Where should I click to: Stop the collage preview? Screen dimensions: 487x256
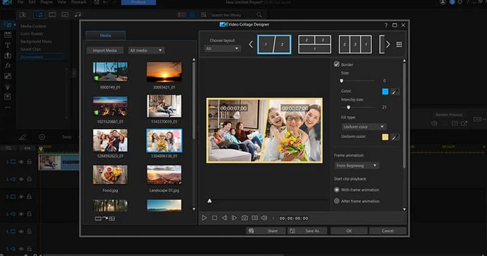tap(214, 218)
